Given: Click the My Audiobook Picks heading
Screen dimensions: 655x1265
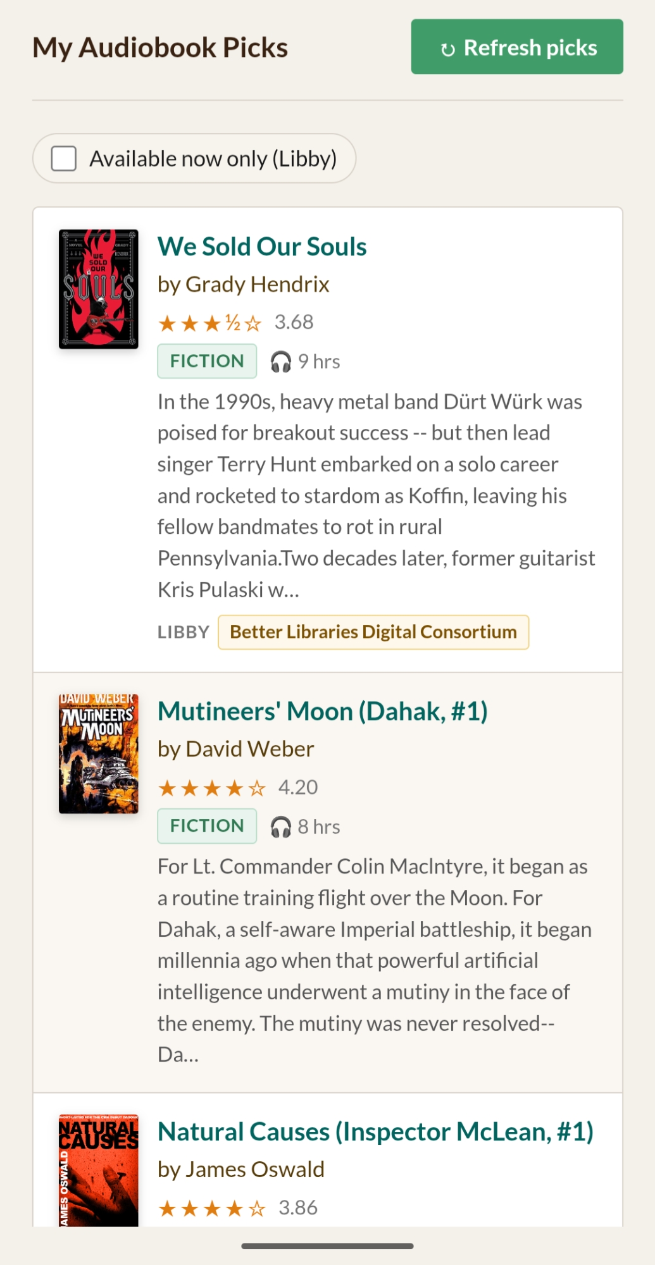Looking at the screenshot, I should coord(160,47).
